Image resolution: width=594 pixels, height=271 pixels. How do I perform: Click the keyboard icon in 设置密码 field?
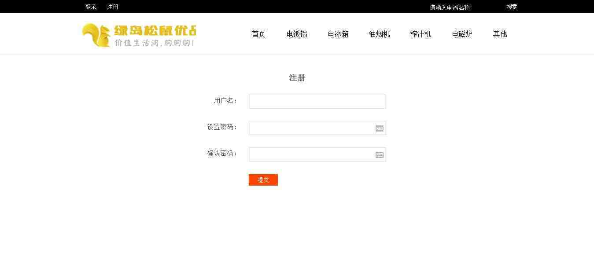[x=380, y=128]
